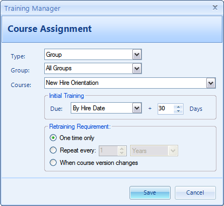The height and width of the screenshot is (206, 224).
Task: Click the Course Assignment heading
Action: pos(50,29)
